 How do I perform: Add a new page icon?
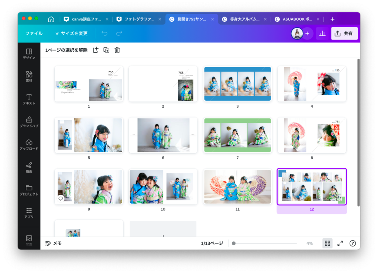pos(96,50)
